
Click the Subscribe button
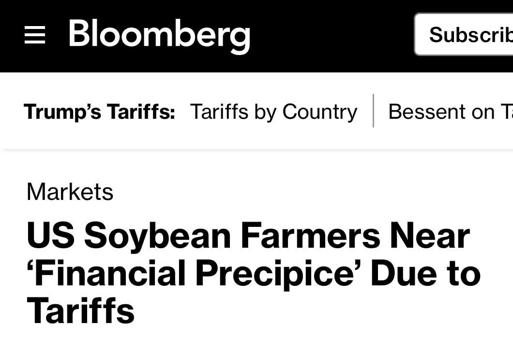point(464,34)
